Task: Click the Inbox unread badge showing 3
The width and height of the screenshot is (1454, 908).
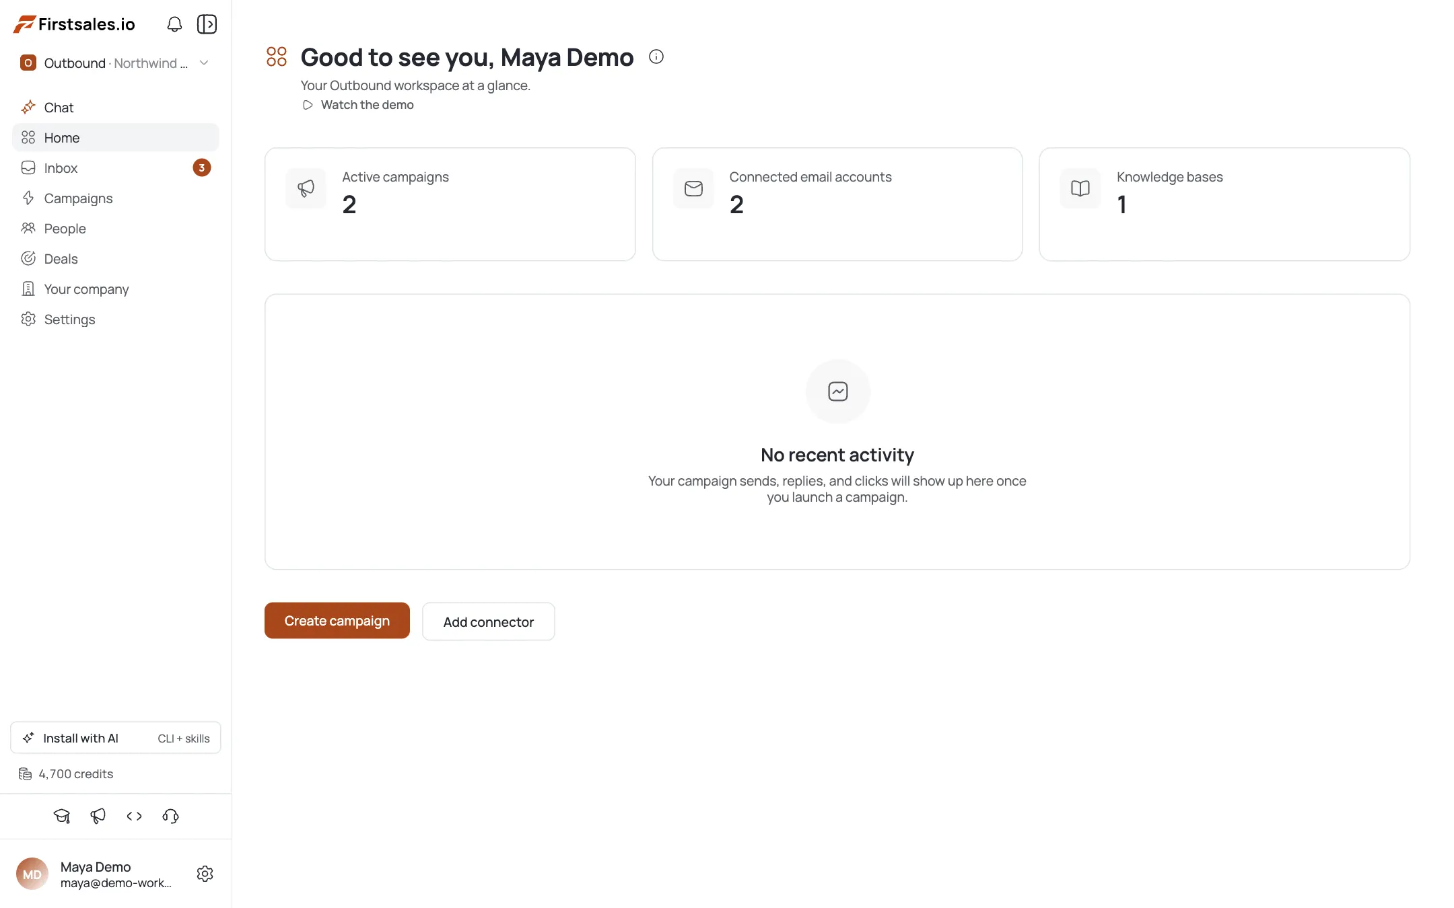Action: coord(202,168)
